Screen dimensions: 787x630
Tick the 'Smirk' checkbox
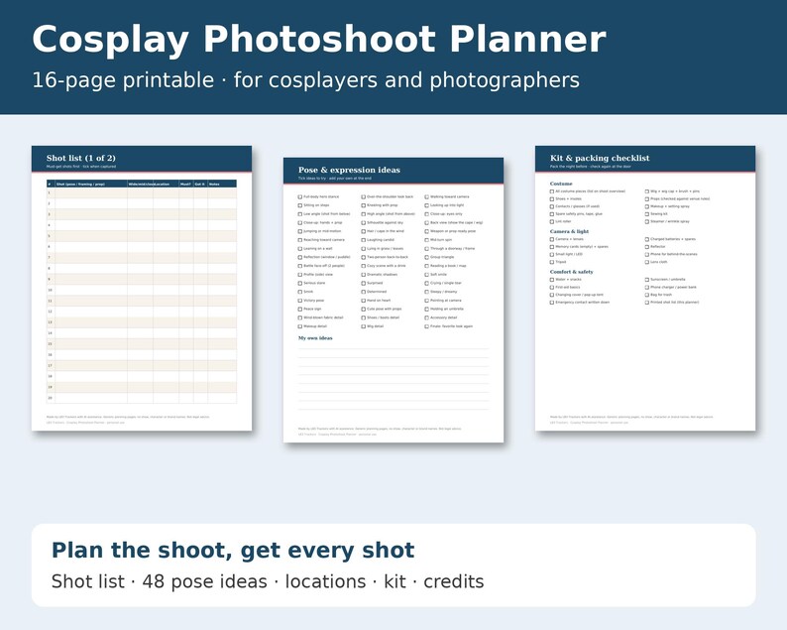[x=300, y=292]
